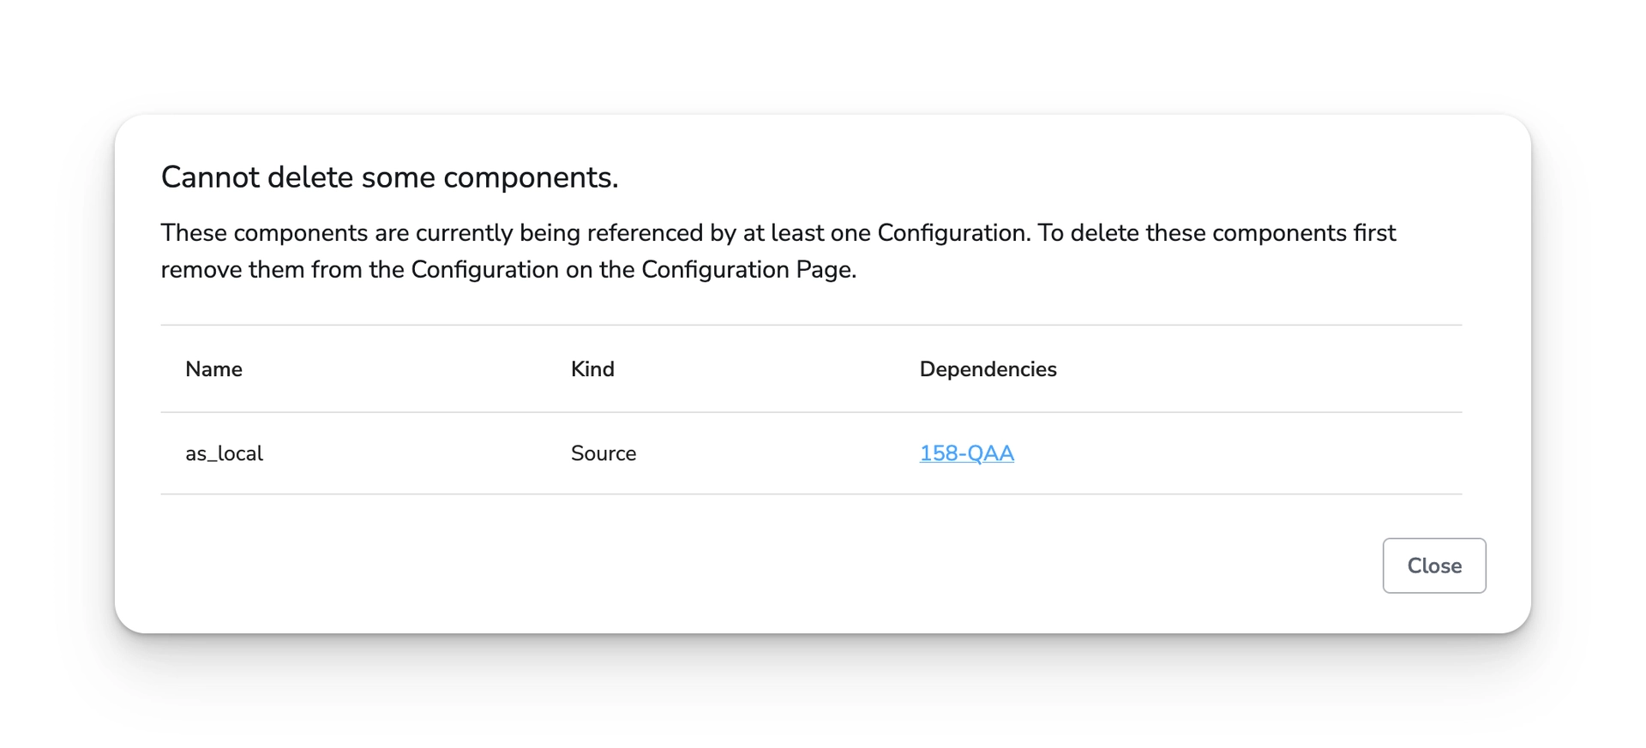Click the phrase "on the" in the description's second line

coord(600,270)
